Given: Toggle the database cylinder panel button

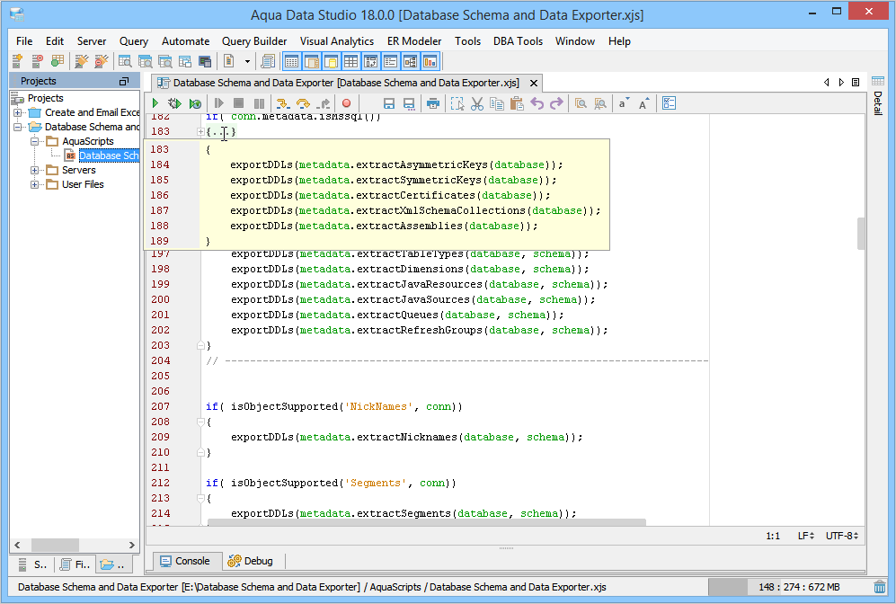Looking at the screenshot, I should [331, 61].
